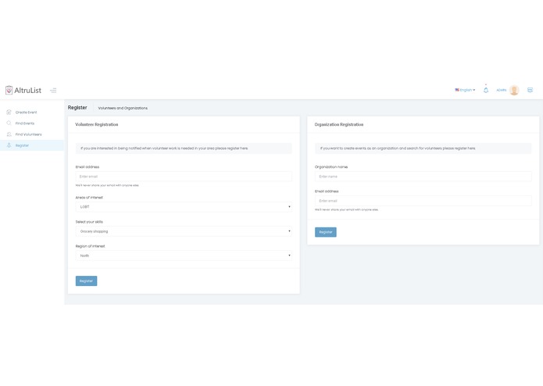
Task: Open the Select your skills dropdown
Action: pyautogui.click(x=184, y=231)
